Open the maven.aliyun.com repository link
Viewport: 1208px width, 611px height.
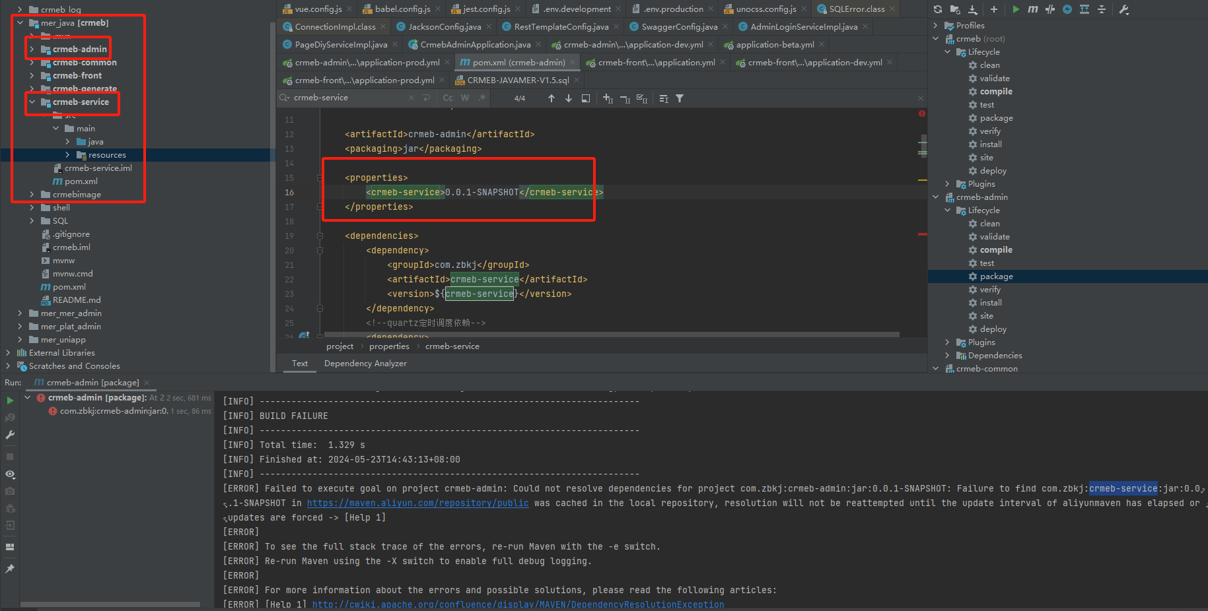pos(417,503)
